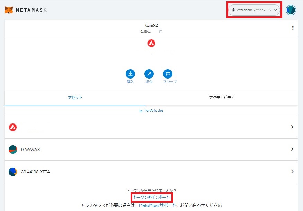This screenshot has width=303, height=211.
Task: Switch to the アセット tab
Action: point(75,98)
